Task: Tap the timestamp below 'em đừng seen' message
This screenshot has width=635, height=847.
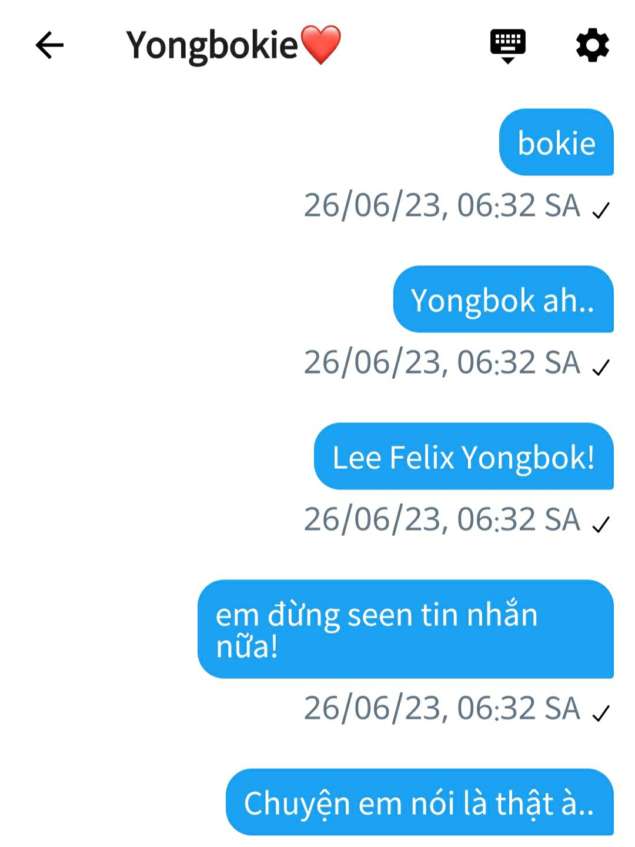Action: [442, 708]
